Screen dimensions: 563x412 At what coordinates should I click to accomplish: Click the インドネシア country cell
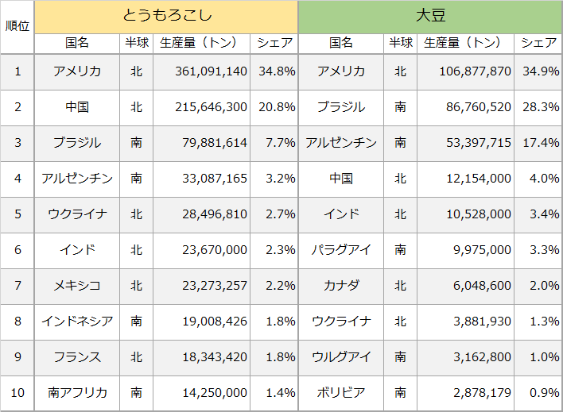click(77, 322)
